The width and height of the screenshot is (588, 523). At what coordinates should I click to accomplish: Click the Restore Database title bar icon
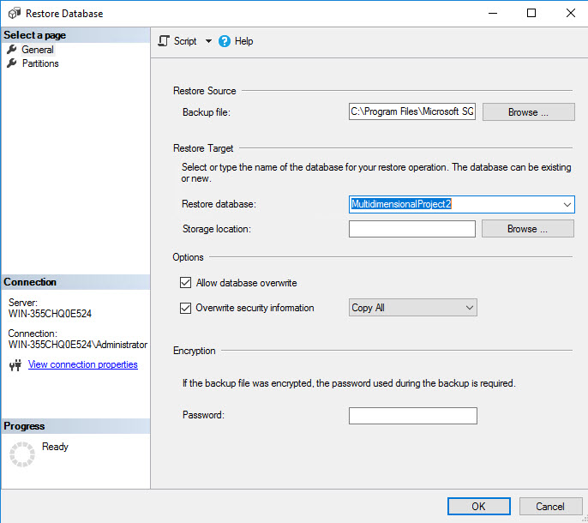(x=14, y=14)
